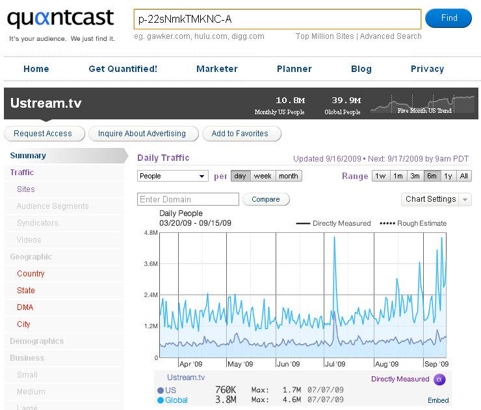Click the Compare button
The width and height of the screenshot is (481, 410).
tap(266, 199)
